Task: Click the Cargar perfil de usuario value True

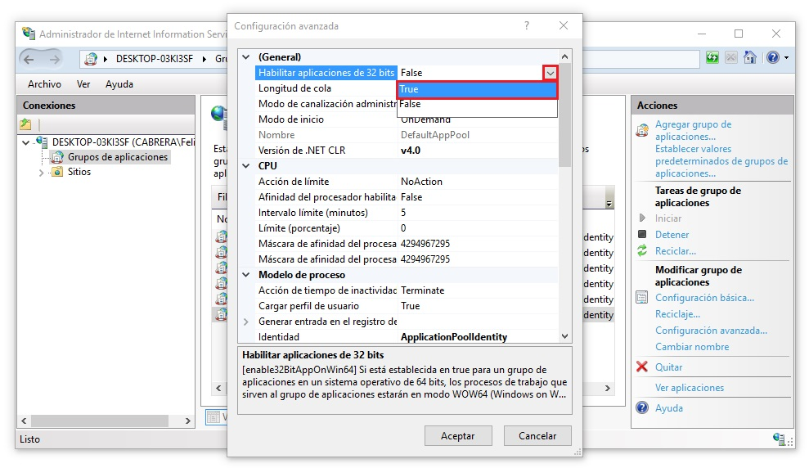Action: (410, 306)
